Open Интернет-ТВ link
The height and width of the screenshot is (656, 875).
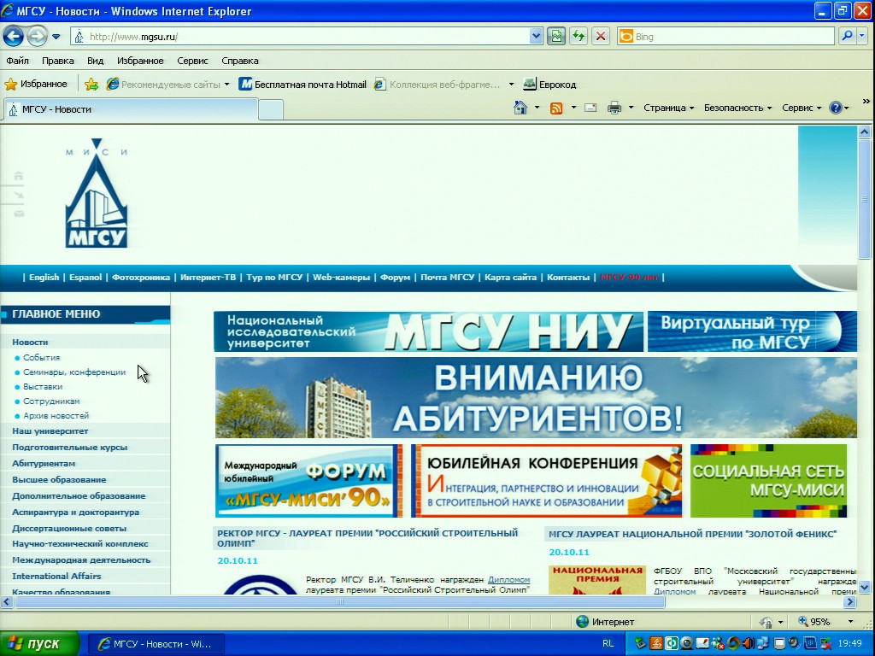(x=208, y=278)
